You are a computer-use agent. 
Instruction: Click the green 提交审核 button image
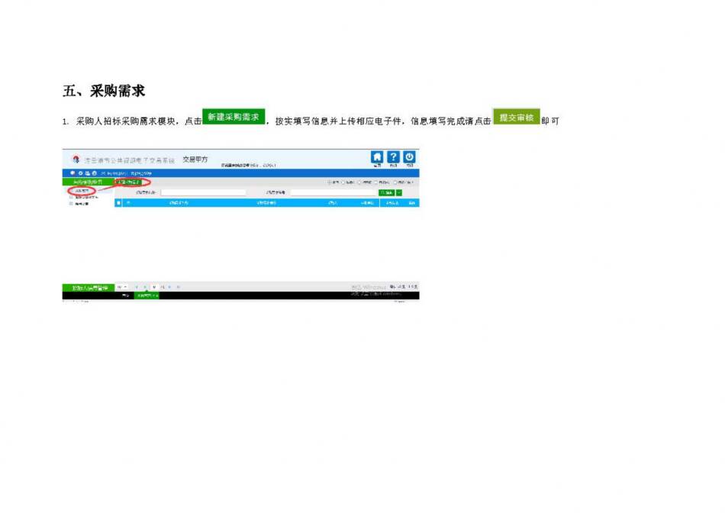point(516,118)
